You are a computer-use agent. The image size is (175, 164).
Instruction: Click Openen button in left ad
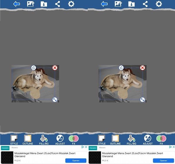point(76,161)
